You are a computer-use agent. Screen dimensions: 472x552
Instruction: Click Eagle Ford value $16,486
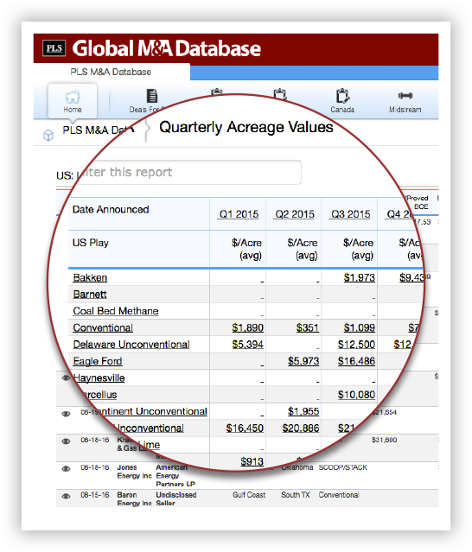point(356,361)
